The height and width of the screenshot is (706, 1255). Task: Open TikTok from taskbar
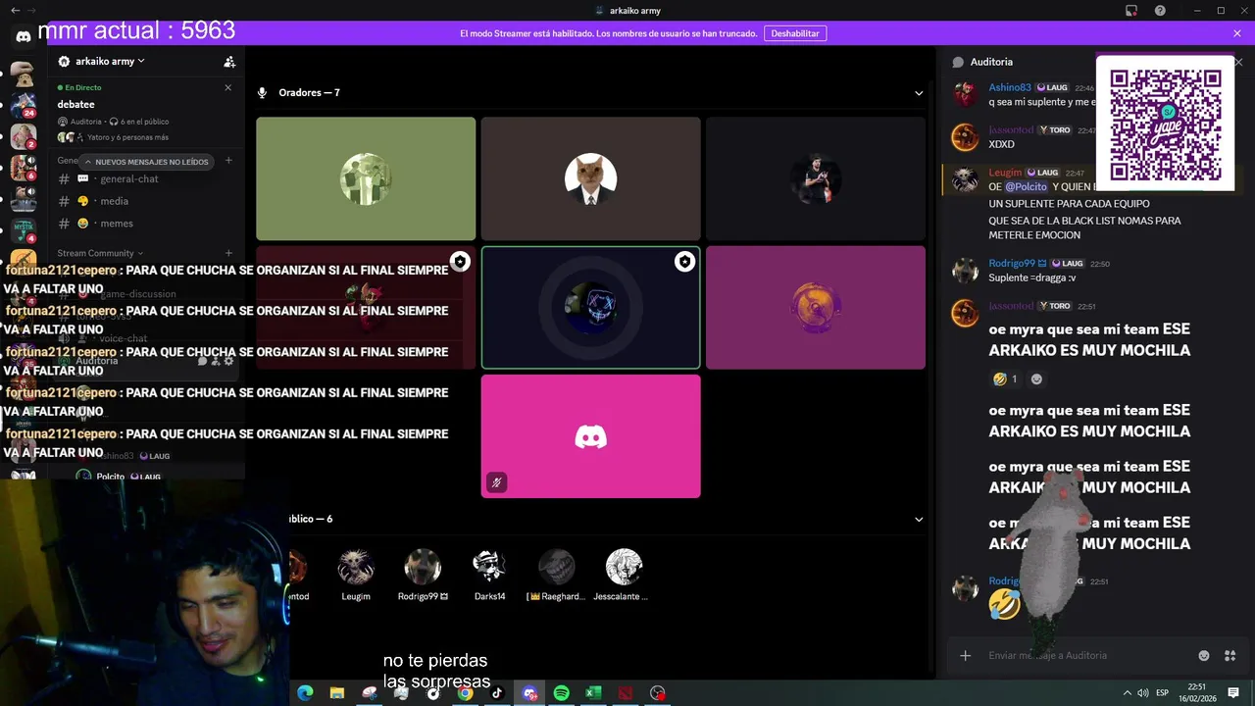(x=497, y=693)
